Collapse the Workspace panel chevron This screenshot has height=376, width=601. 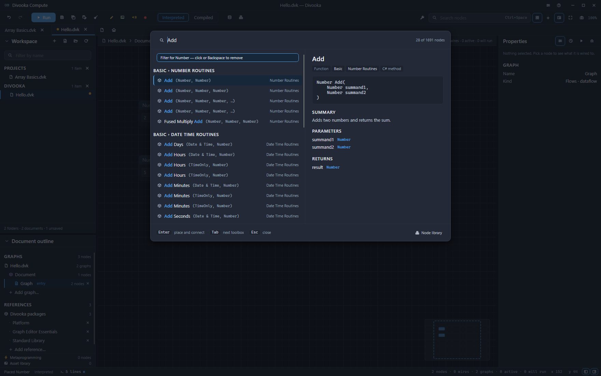(6, 41)
